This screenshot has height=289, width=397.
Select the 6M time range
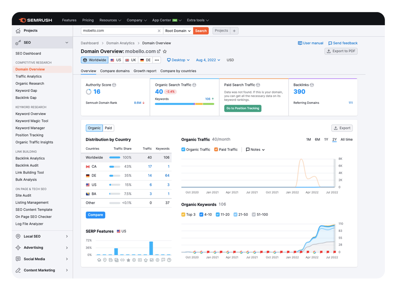click(x=317, y=140)
